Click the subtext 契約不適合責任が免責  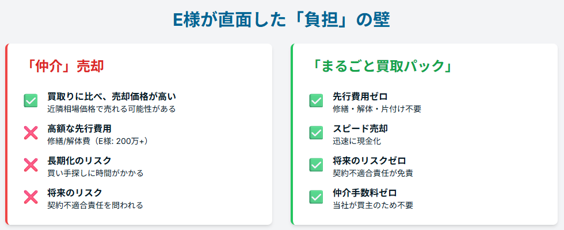click(x=373, y=173)
